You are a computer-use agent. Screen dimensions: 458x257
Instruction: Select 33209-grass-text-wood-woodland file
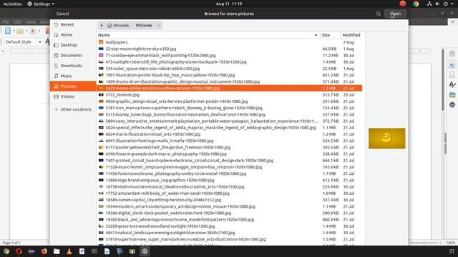click(x=229, y=226)
